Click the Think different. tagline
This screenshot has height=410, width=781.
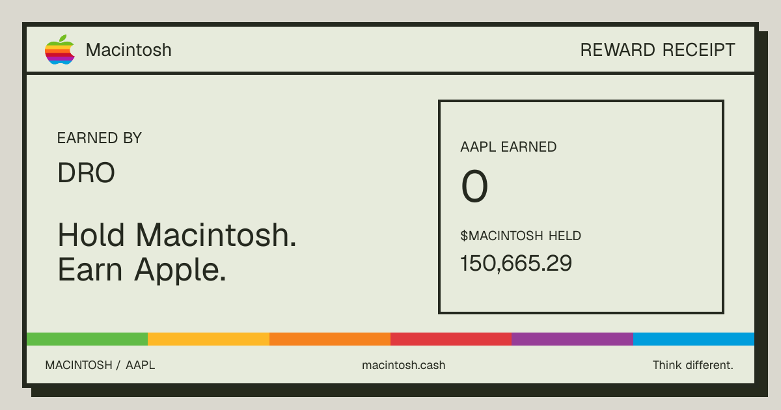click(693, 365)
